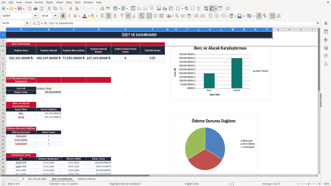Open sidebar Navigator compass icon
Viewport: 331px width, 186px height.
tap(326, 56)
